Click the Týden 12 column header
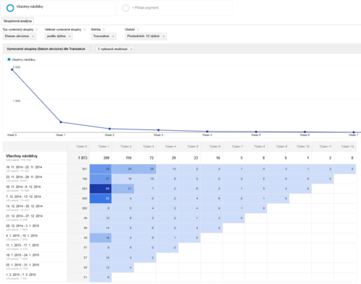The height and width of the screenshot is (284, 361). (x=345, y=147)
